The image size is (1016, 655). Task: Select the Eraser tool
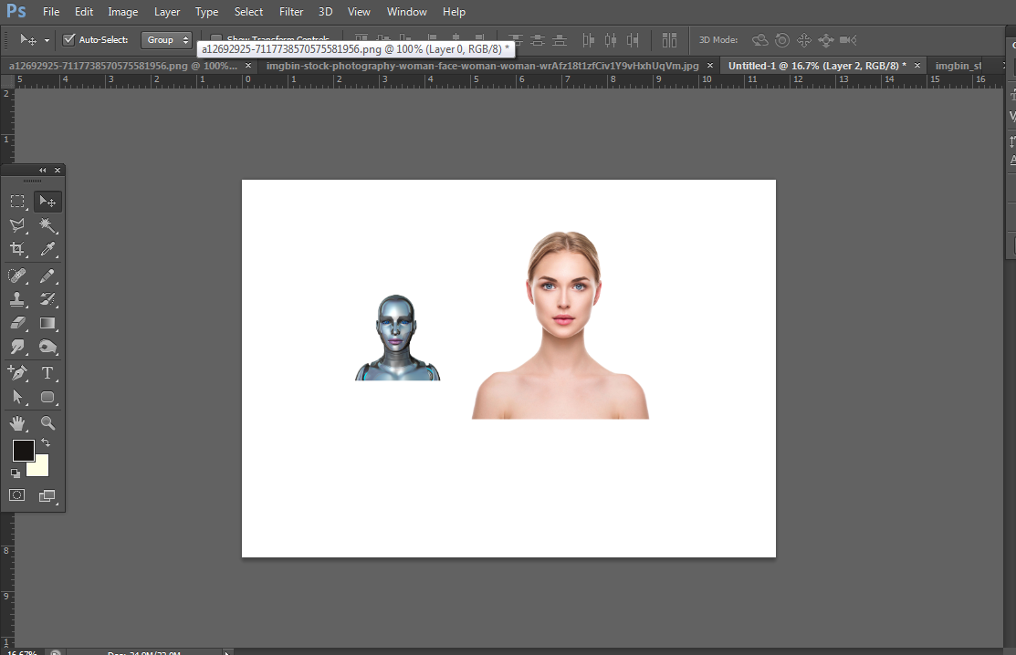17,323
